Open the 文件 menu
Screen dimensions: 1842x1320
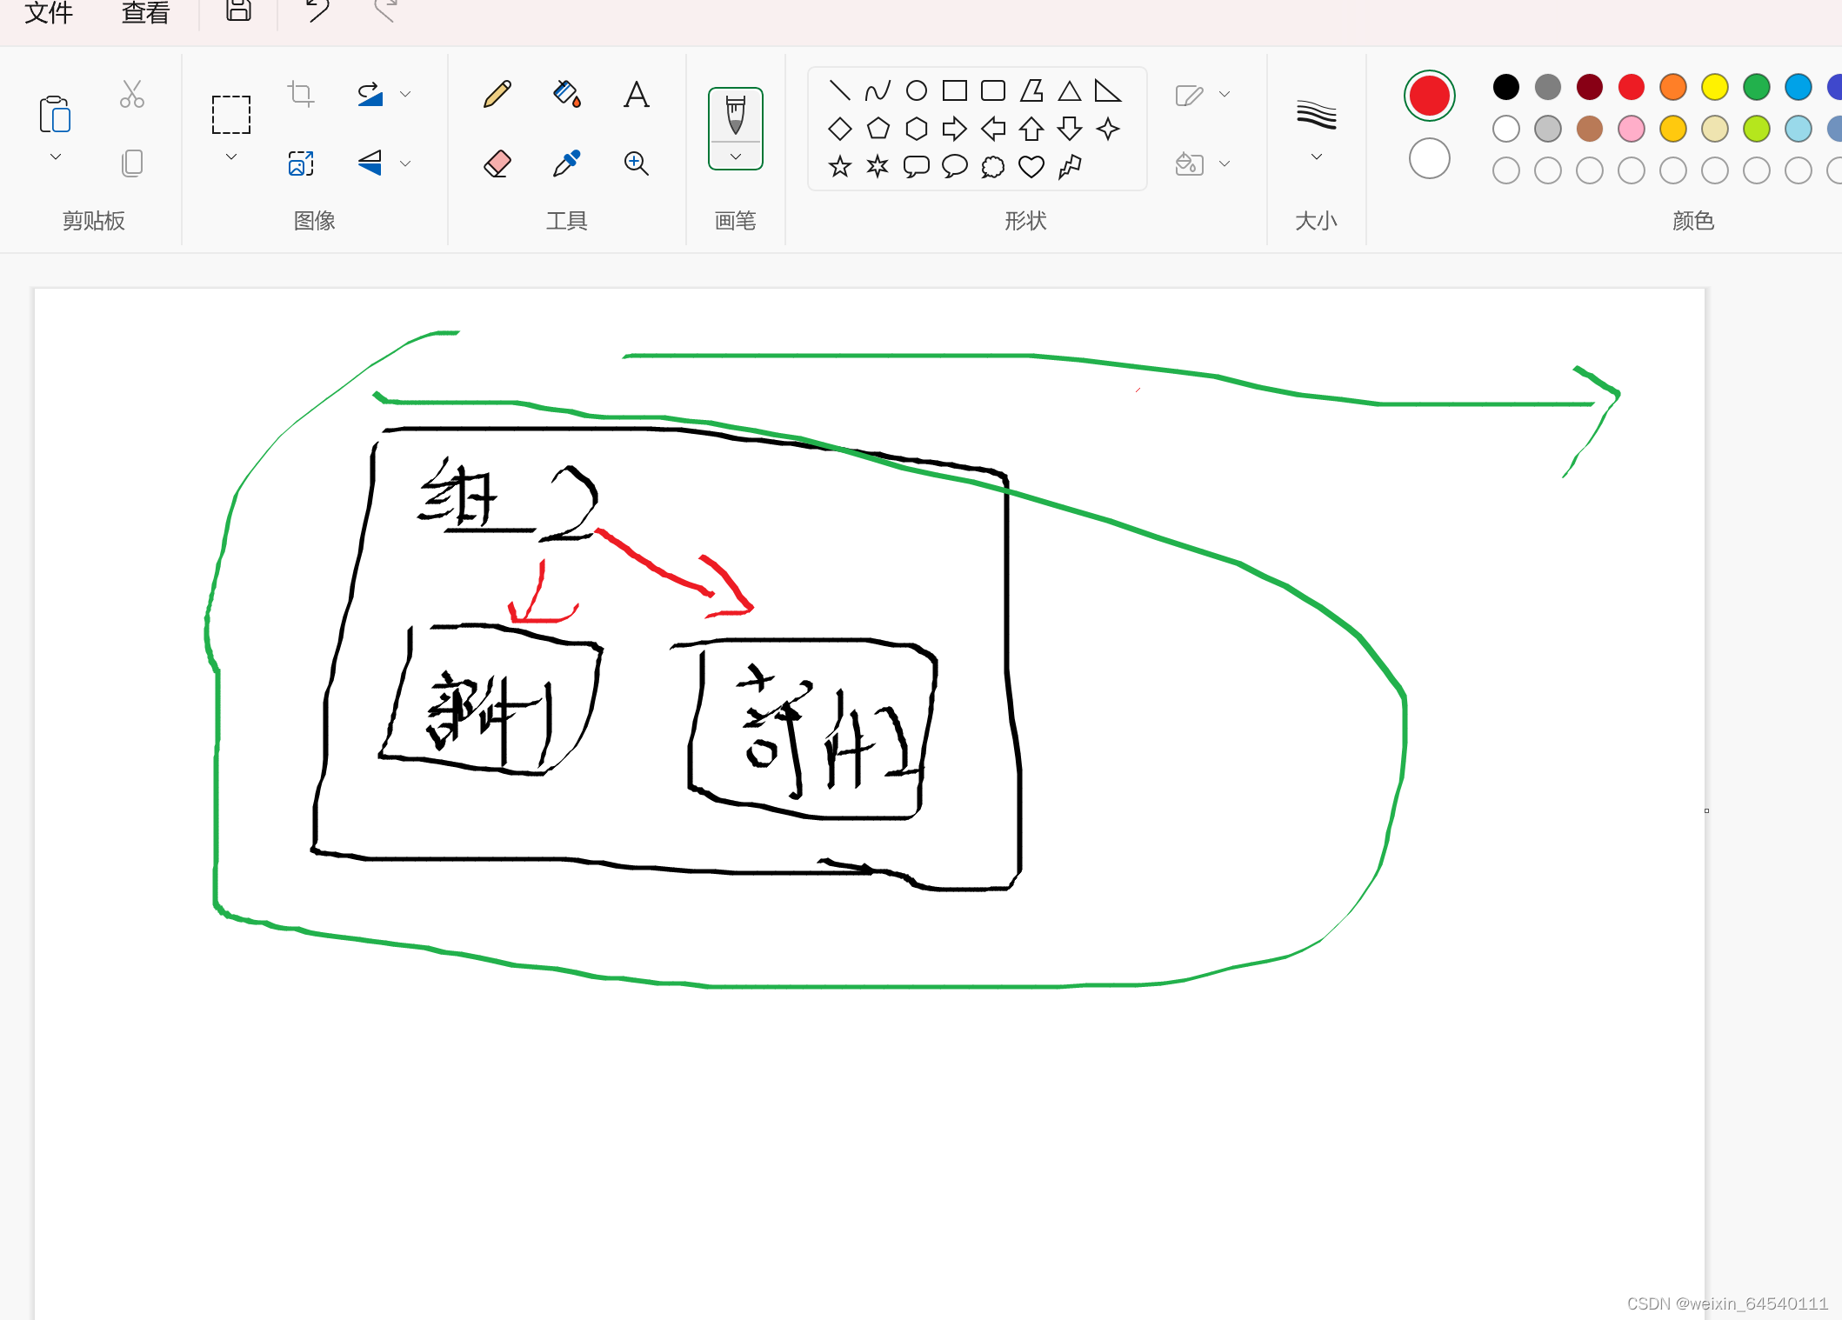(x=49, y=12)
